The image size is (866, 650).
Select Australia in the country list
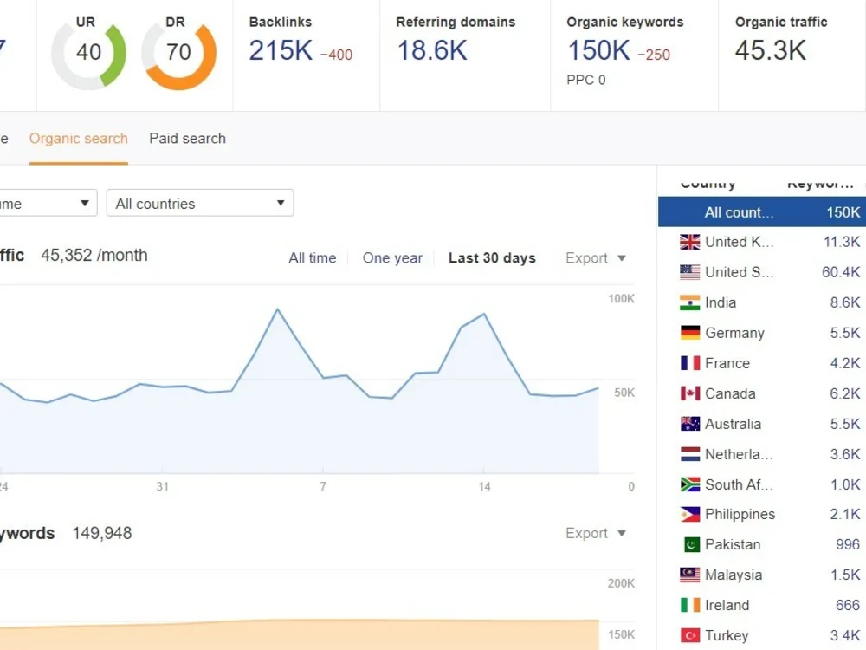pos(733,424)
